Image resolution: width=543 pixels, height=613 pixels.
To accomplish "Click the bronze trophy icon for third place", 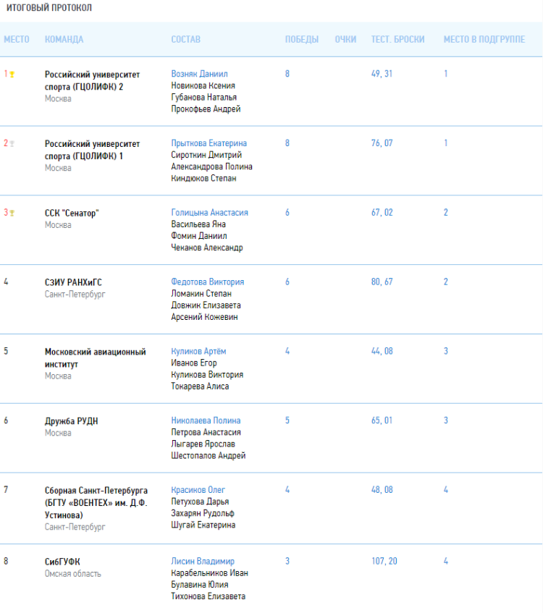I will coord(12,213).
